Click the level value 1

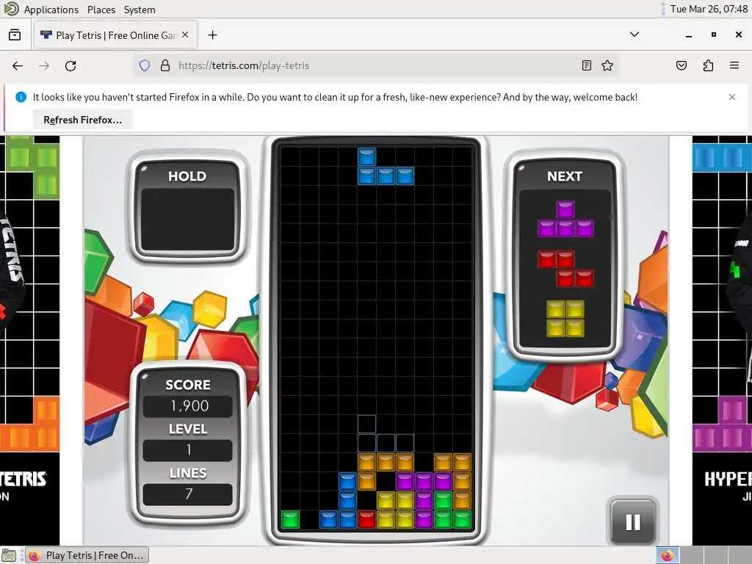click(189, 450)
